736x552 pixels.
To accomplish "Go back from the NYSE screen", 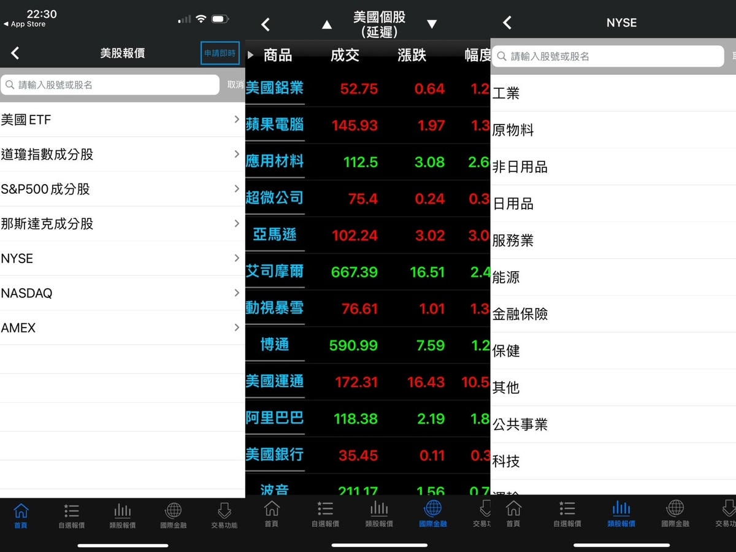I will 507,23.
